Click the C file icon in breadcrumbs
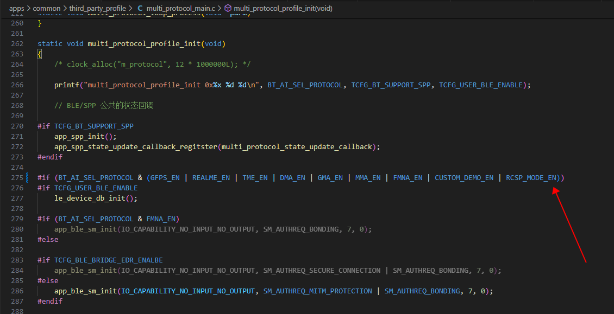 [x=140, y=8]
